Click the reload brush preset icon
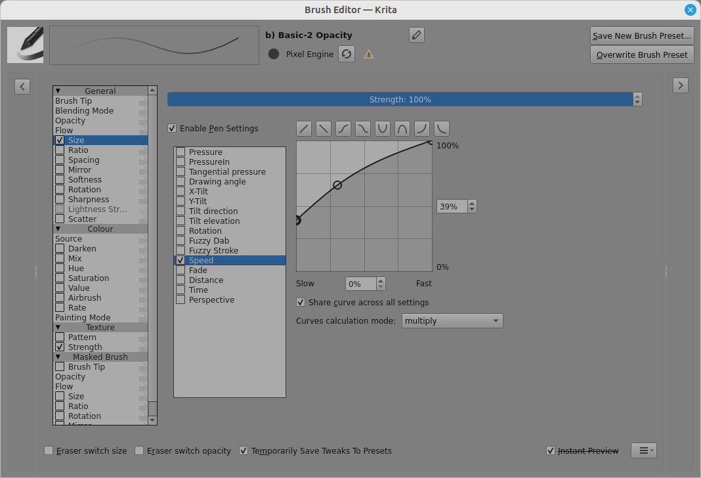 (347, 54)
